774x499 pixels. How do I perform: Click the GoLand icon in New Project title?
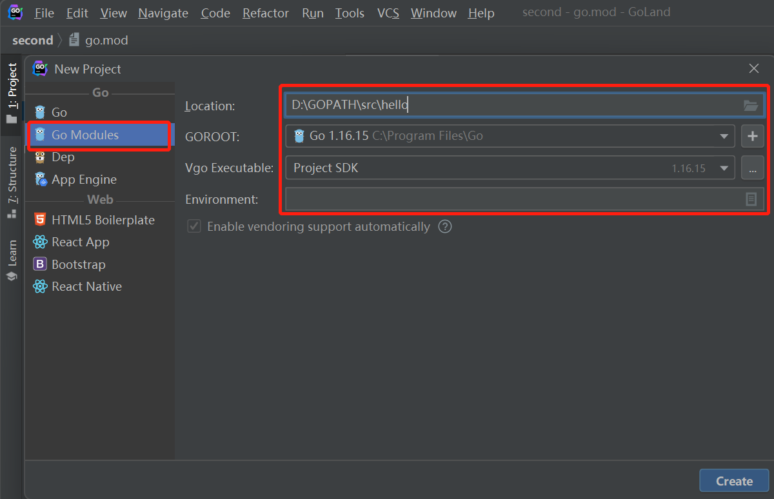click(x=41, y=68)
